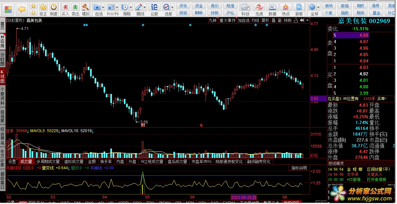Click the 研报 research report button
Screen dimensions: 397x204
(183, 13)
